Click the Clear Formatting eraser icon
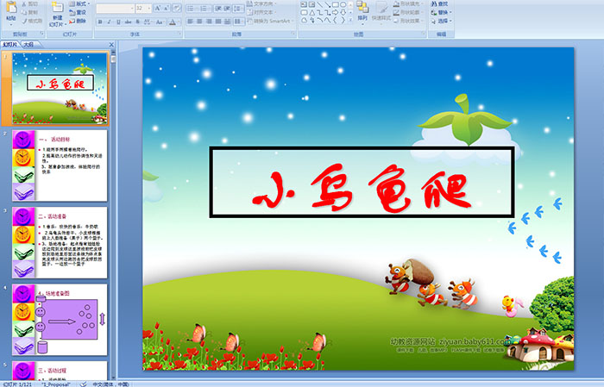 click(176, 8)
